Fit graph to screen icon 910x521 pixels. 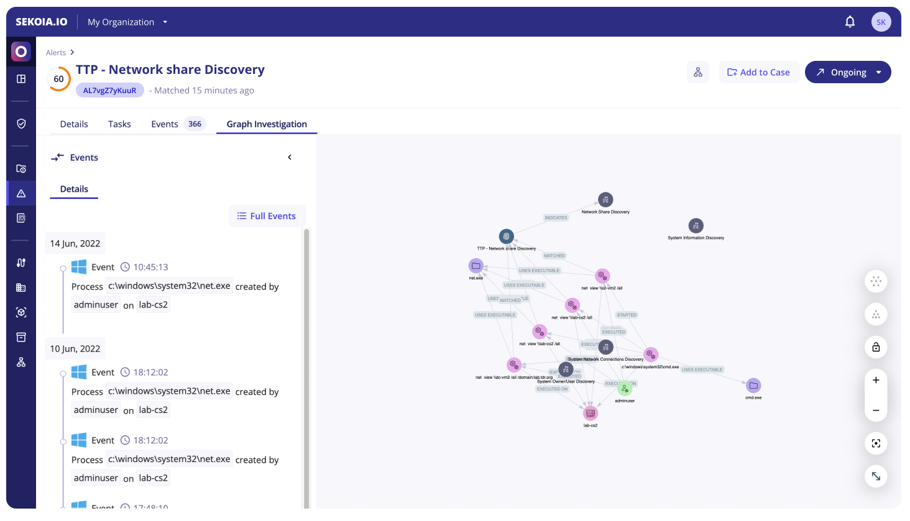point(876,443)
